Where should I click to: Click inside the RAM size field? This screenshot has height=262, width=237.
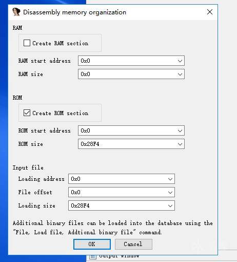pyautogui.click(x=131, y=74)
